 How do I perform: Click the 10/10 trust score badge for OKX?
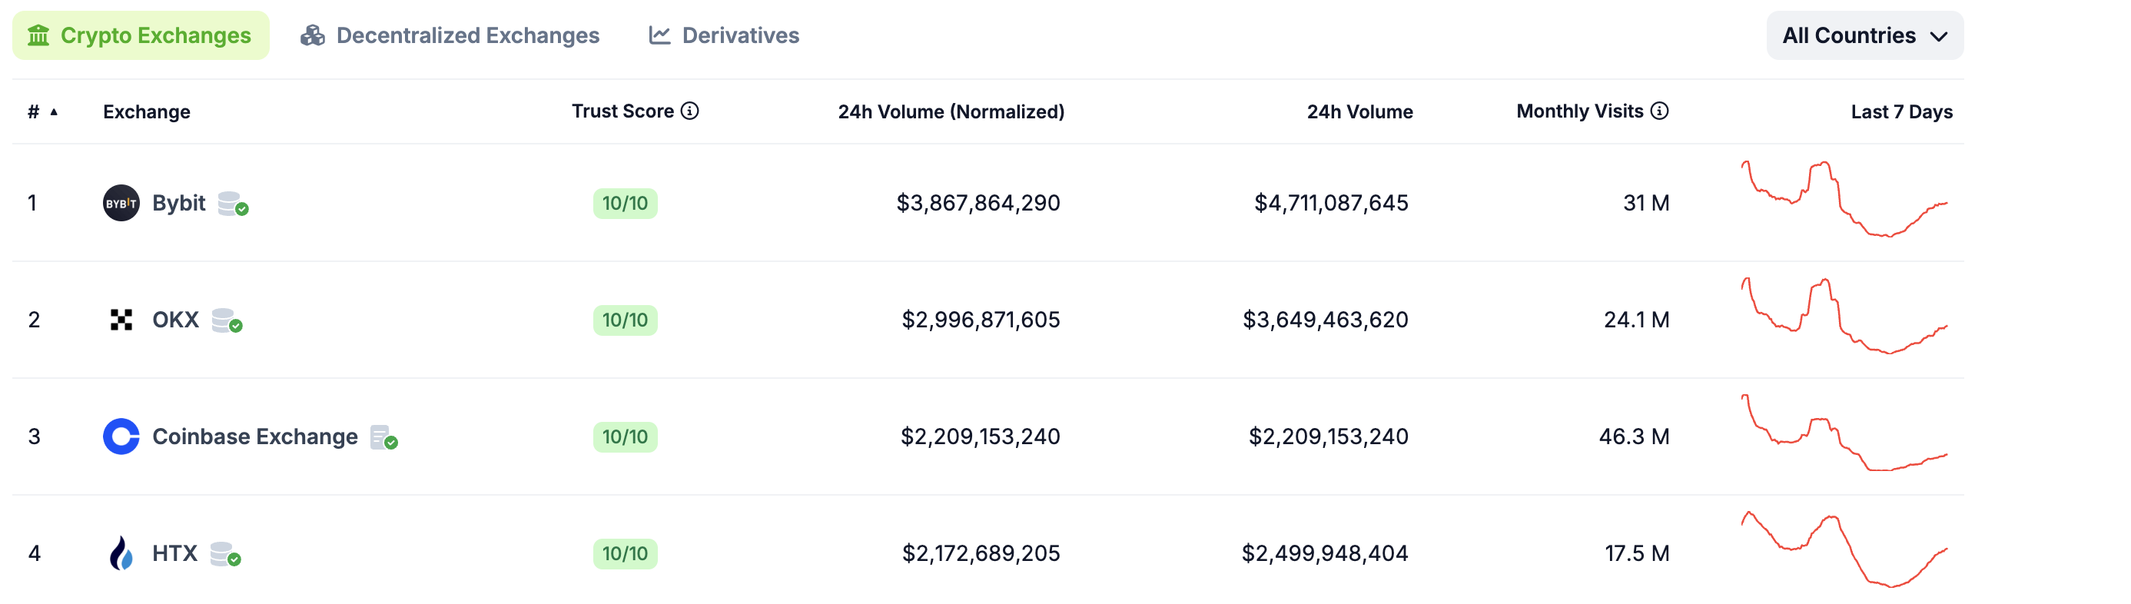[625, 320]
